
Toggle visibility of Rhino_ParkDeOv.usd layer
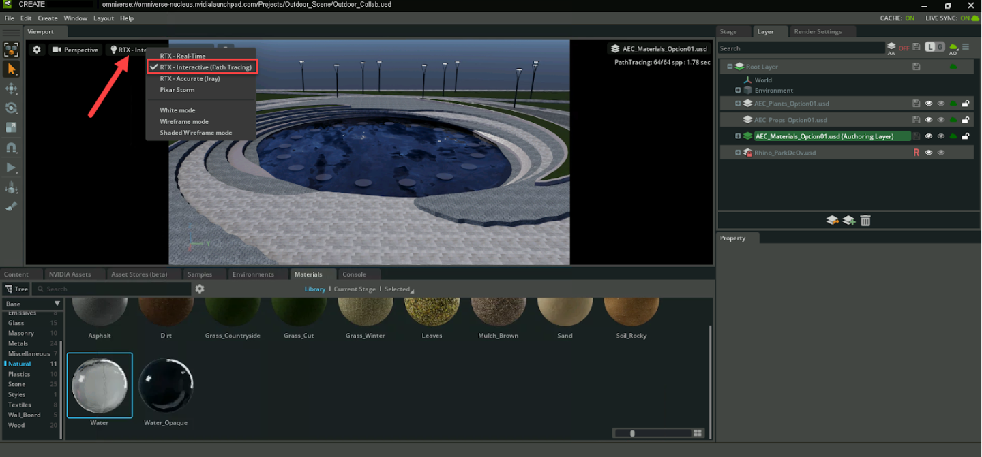[928, 153]
